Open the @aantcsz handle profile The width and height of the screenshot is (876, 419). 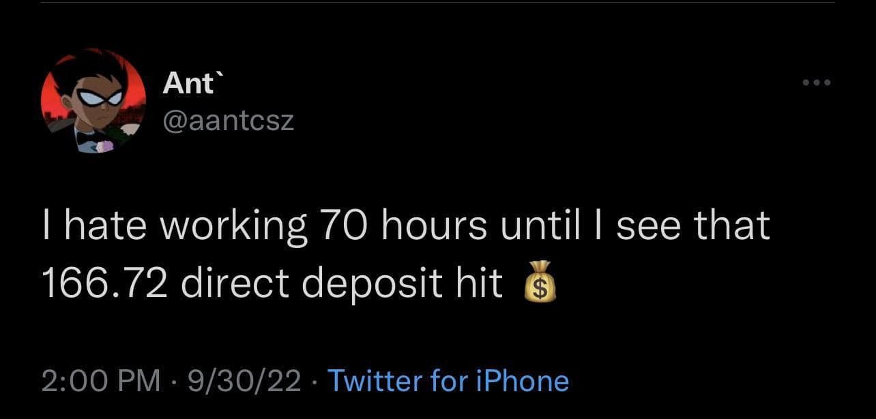[228, 120]
